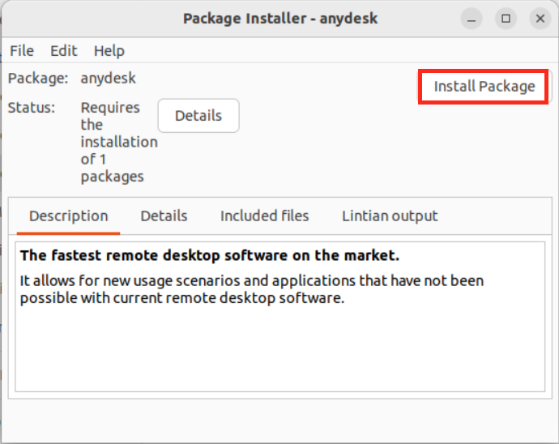Screen dimensions: 559x444
Task: Click the bold 'The fastest remote desktop software' heading
Action: [x=210, y=256]
